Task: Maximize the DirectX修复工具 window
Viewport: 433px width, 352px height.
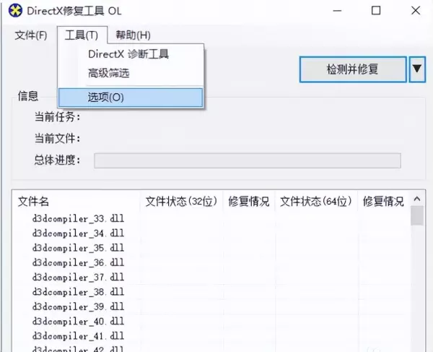Action: point(376,11)
